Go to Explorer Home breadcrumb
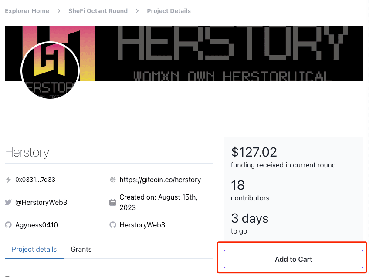 [x=27, y=11]
